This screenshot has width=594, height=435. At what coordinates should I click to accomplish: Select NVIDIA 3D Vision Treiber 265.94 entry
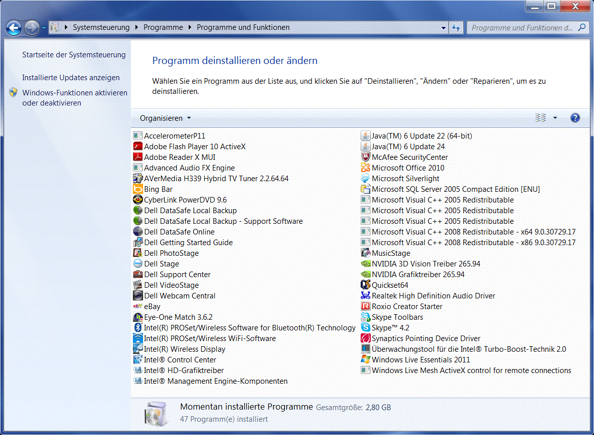click(x=421, y=263)
